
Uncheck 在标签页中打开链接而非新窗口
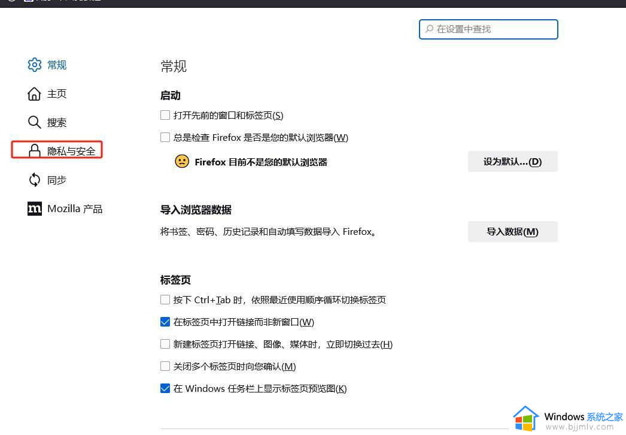(165, 322)
